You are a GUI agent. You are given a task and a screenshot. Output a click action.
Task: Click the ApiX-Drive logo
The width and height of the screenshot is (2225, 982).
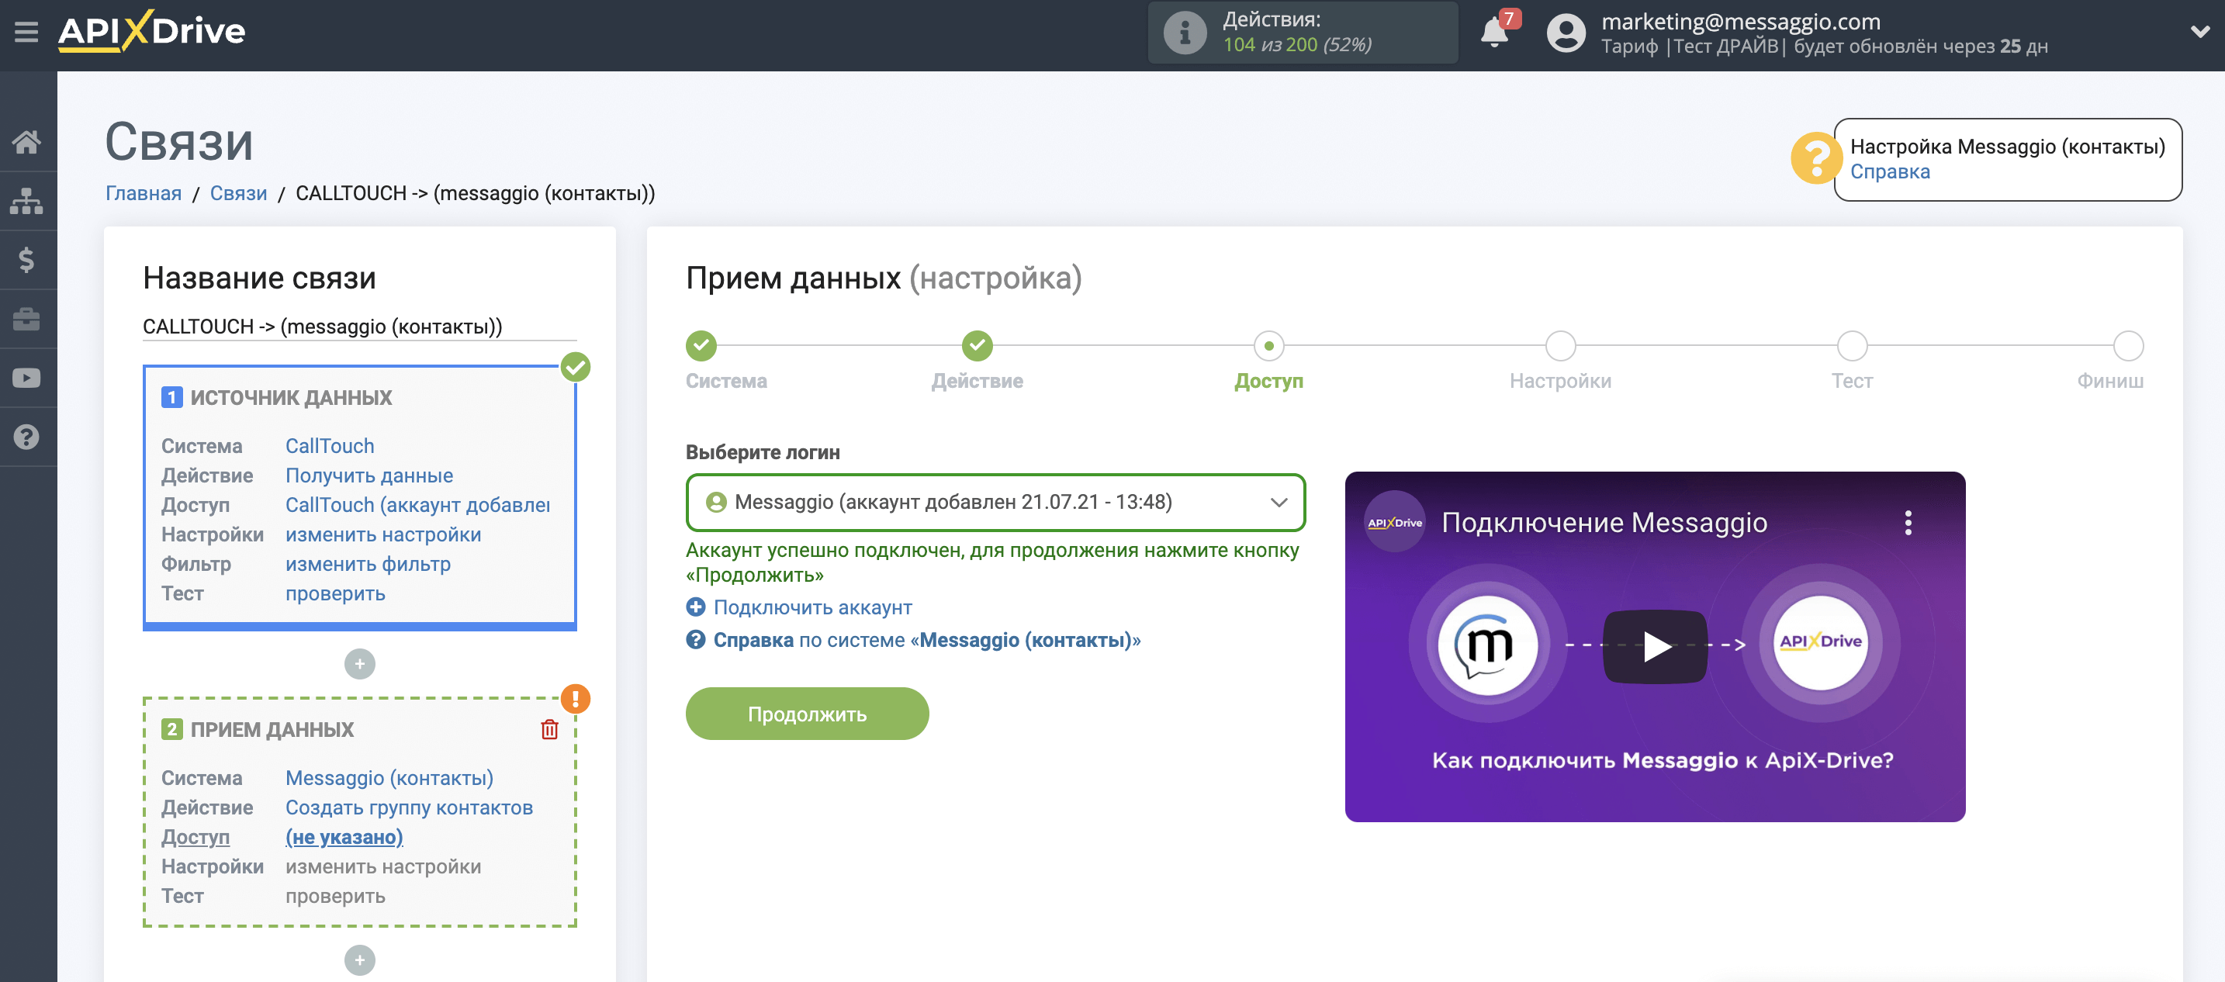click(152, 31)
